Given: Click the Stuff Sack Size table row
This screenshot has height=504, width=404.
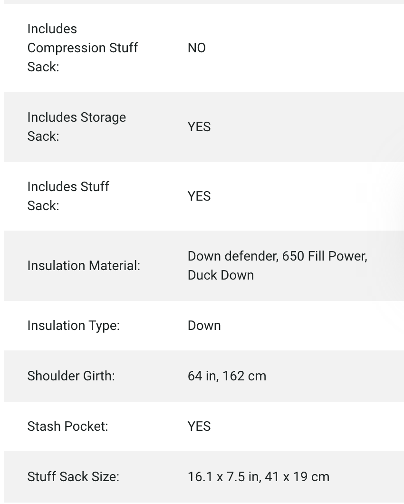Looking at the screenshot, I should click(366, 476).
